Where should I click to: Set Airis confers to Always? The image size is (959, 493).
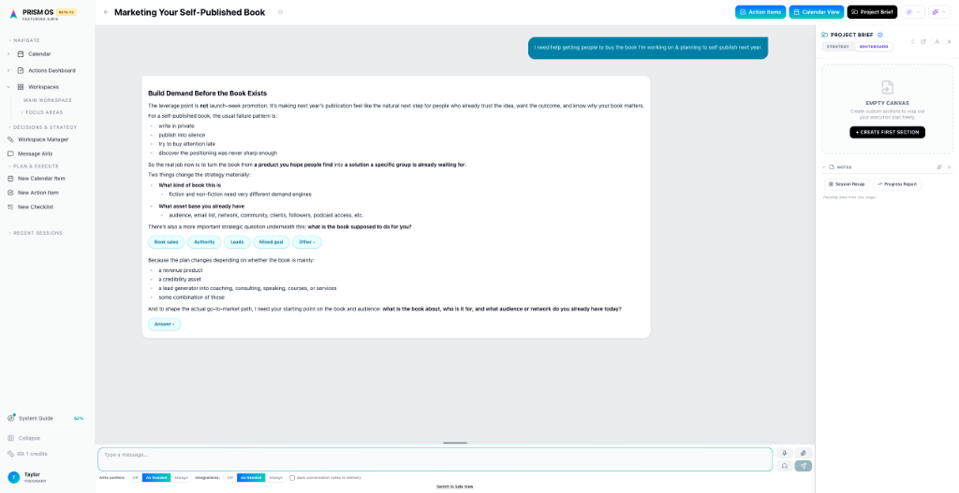coord(181,478)
